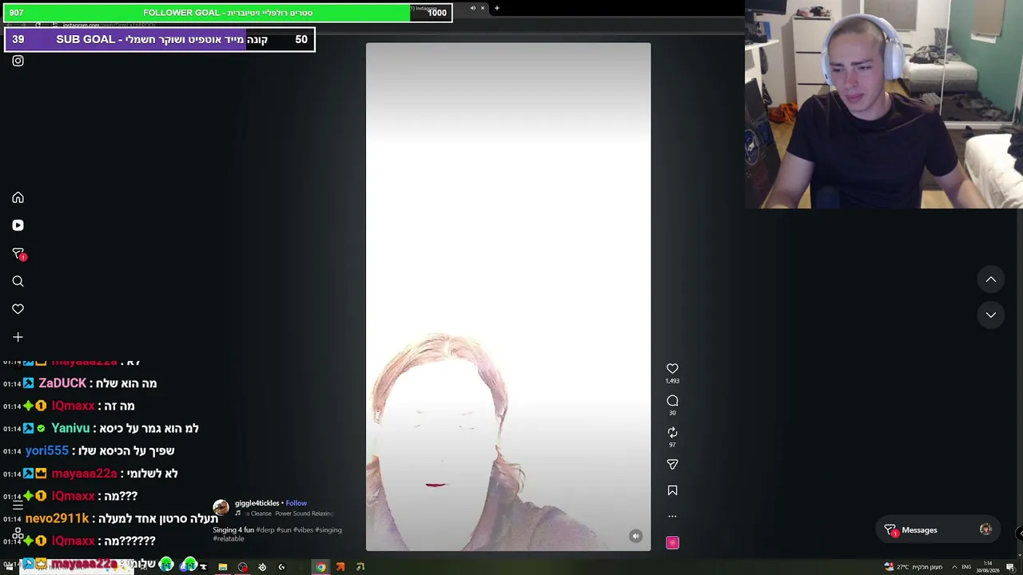The height and width of the screenshot is (575, 1023).
Task: Open comments on the reel
Action: click(x=672, y=401)
